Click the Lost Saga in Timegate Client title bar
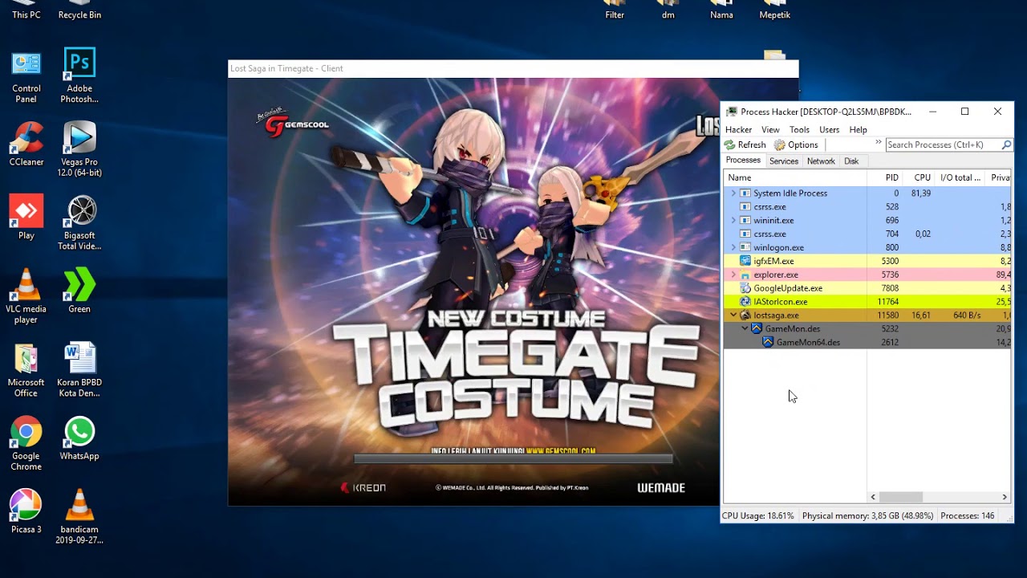 point(513,68)
